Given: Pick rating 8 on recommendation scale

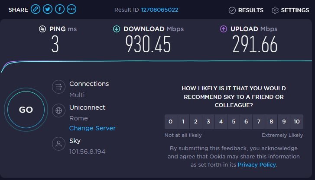Looking at the screenshot, I should (x=272, y=122).
